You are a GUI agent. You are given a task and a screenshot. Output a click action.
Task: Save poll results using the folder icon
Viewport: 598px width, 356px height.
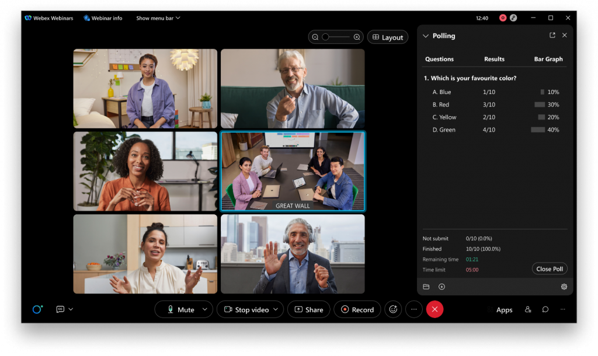coord(426,287)
